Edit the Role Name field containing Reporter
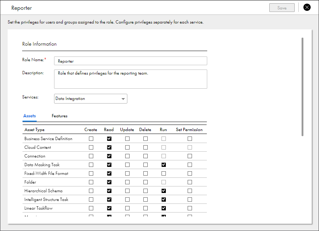The width and height of the screenshot is (319, 231). click(x=131, y=61)
